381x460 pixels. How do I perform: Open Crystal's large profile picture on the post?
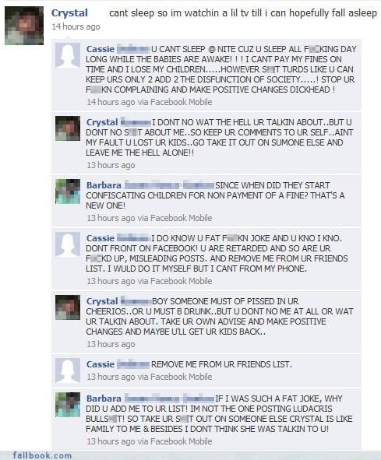24,26
